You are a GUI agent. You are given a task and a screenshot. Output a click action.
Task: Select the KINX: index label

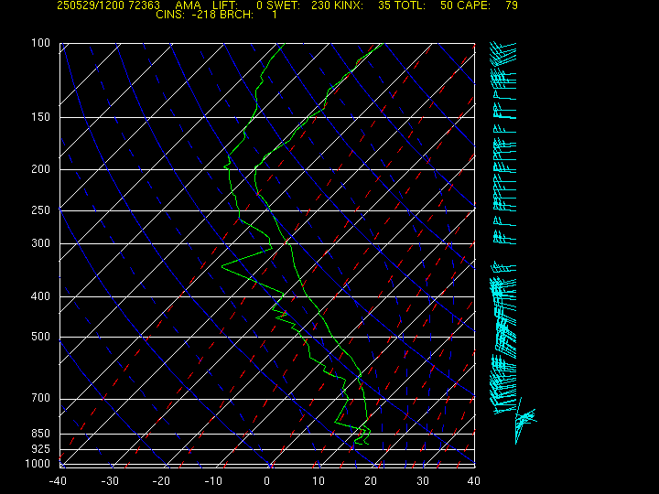click(x=349, y=5)
